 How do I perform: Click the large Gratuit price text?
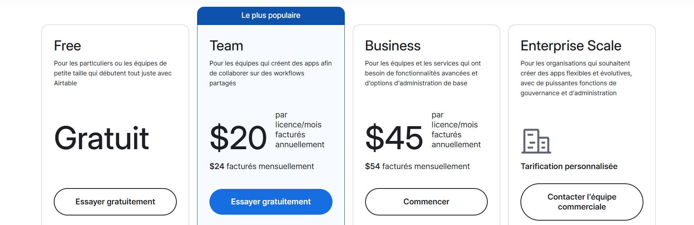coord(102,138)
